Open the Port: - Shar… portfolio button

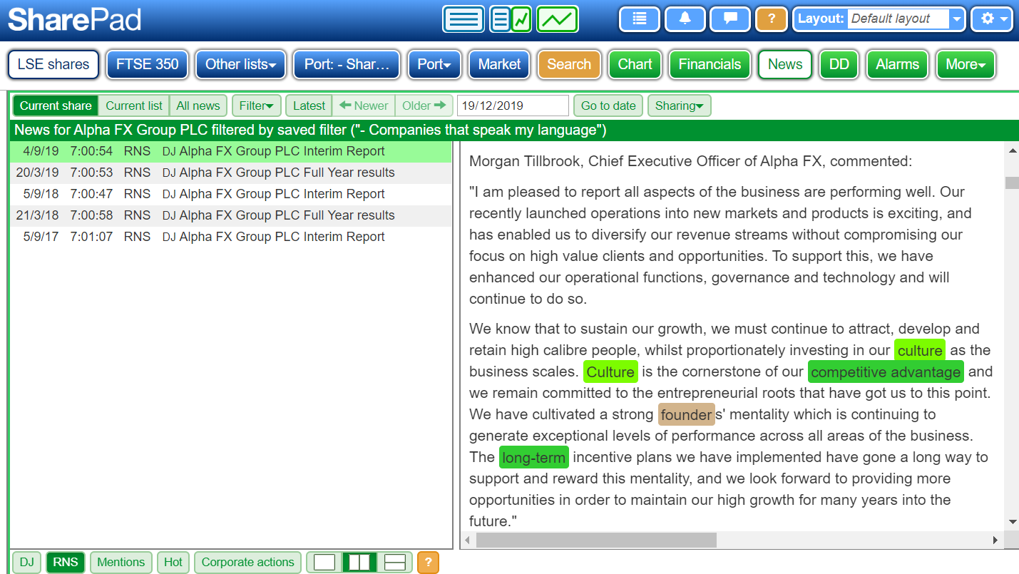(x=347, y=64)
